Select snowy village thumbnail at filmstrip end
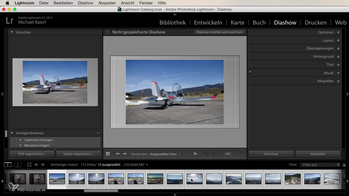The width and height of the screenshot is (349, 196). coord(332,179)
